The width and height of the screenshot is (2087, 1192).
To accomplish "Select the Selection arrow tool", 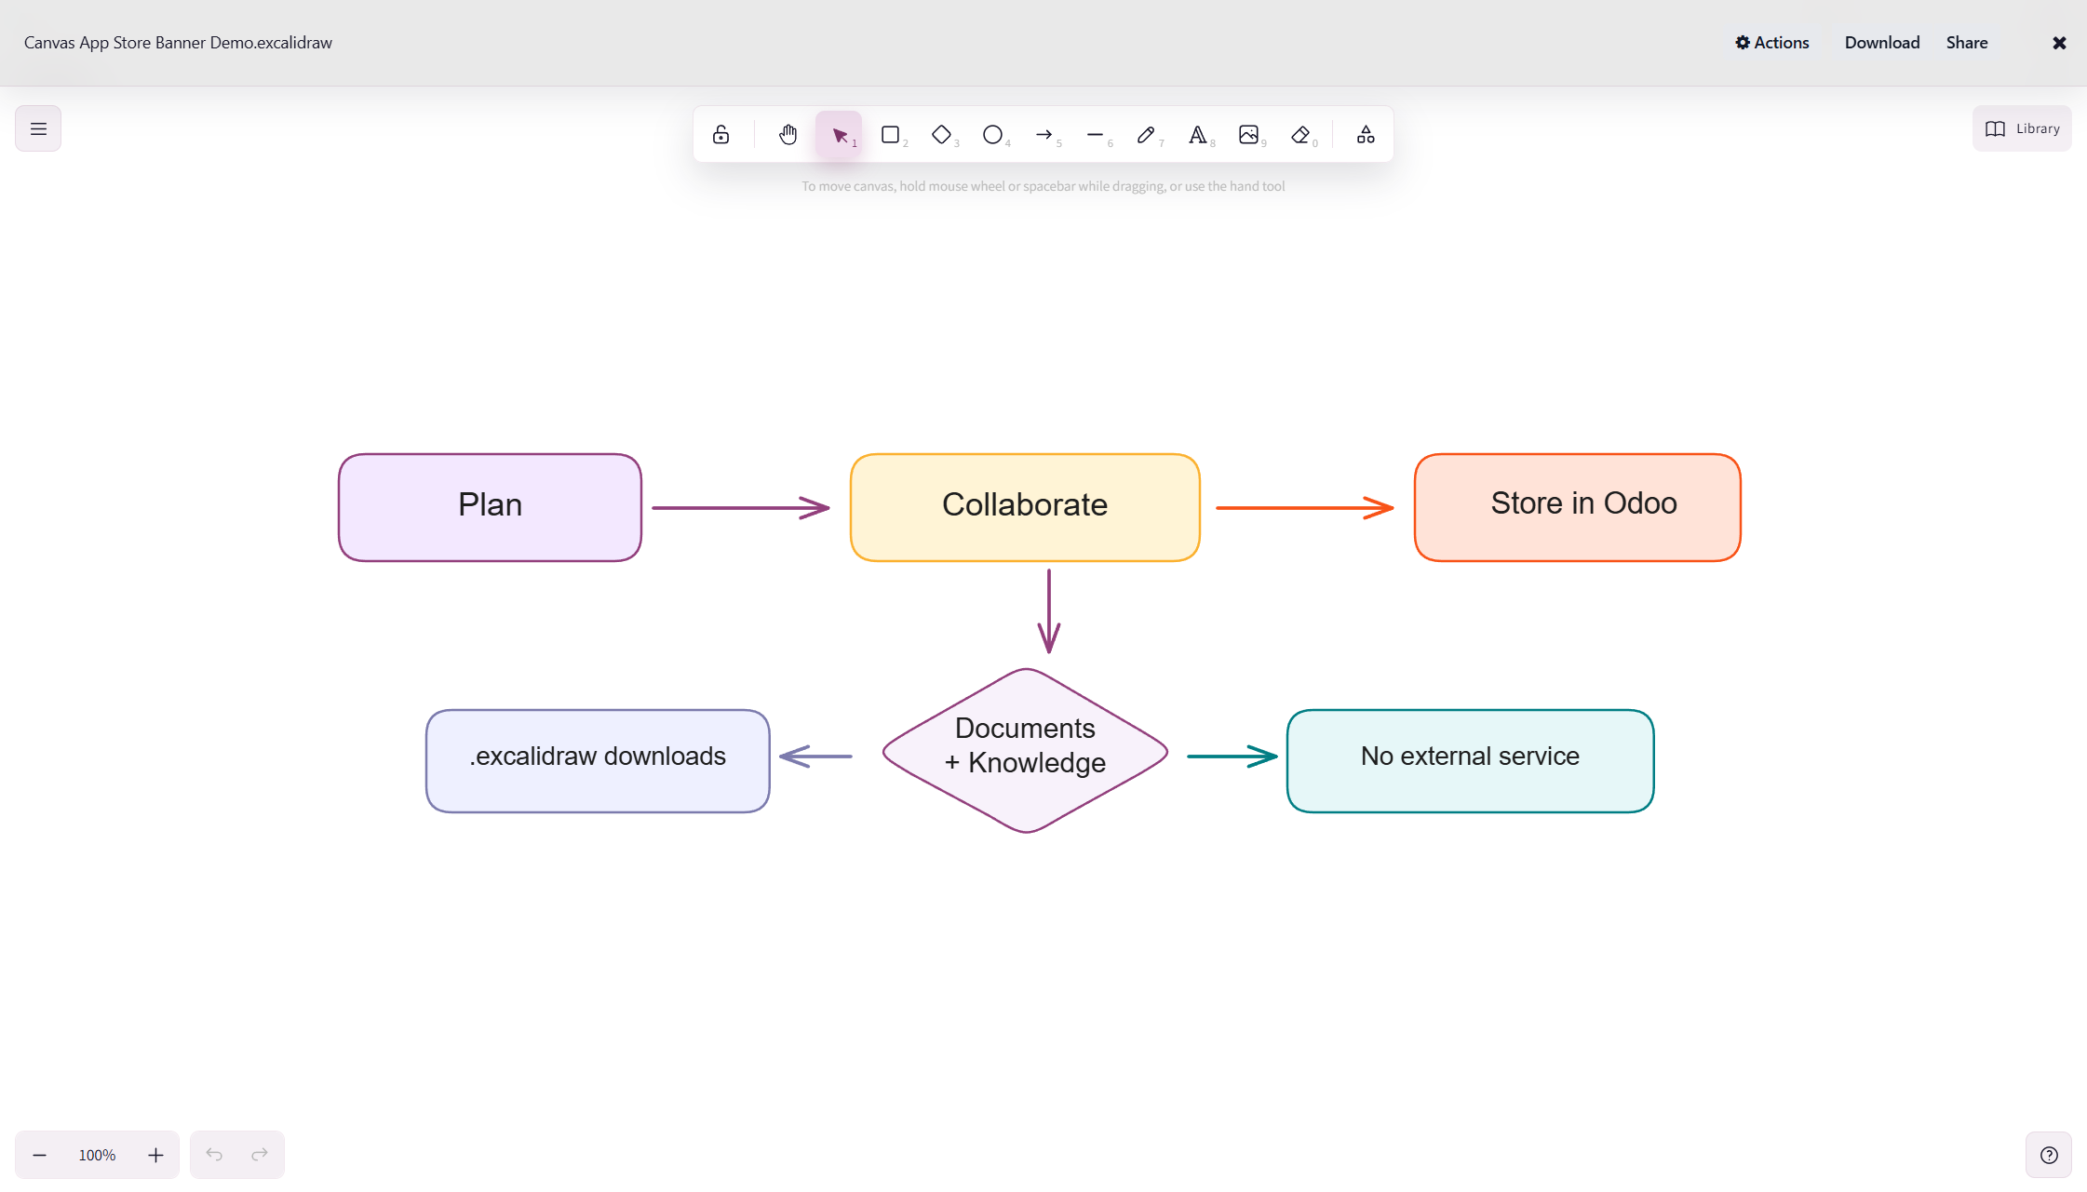I will pos(839,135).
